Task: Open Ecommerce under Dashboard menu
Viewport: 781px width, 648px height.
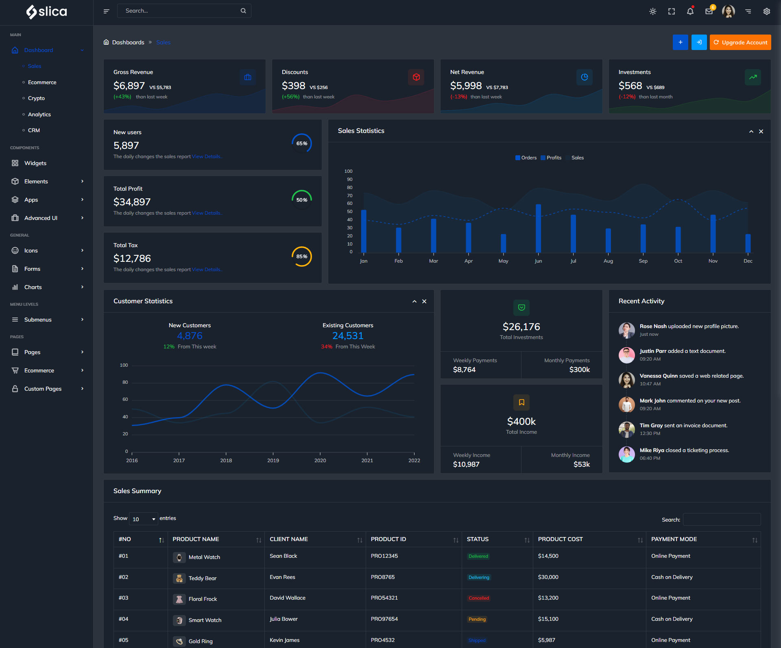Action: (x=42, y=83)
